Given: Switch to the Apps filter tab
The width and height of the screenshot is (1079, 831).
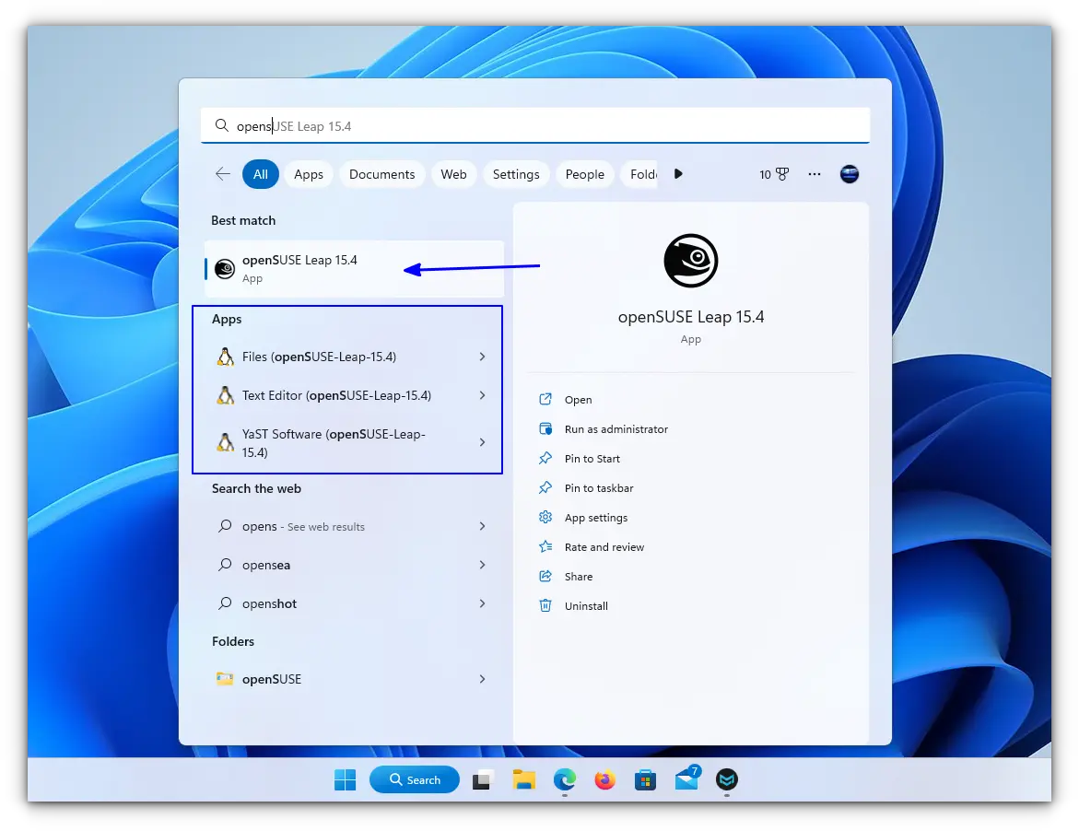Looking at the screenshot, I should pyautogui.click(x=309, y=174).
